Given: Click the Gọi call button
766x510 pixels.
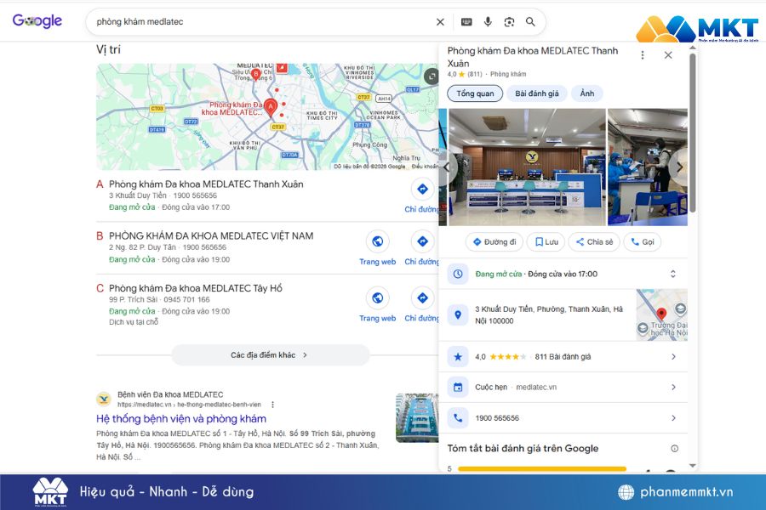Looking at the screenshot, I should (643, 241).
